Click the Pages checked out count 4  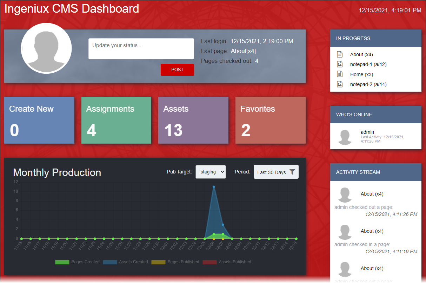click(x=257, y=61)
